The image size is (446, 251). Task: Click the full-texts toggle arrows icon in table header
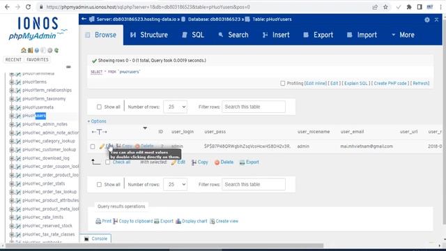point(99,132)
